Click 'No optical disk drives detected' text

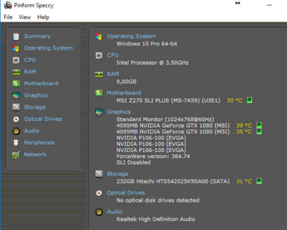[x=158, y=200]
